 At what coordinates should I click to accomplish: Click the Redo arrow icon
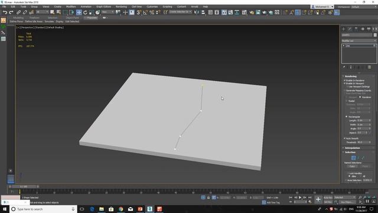pos(11,12)
